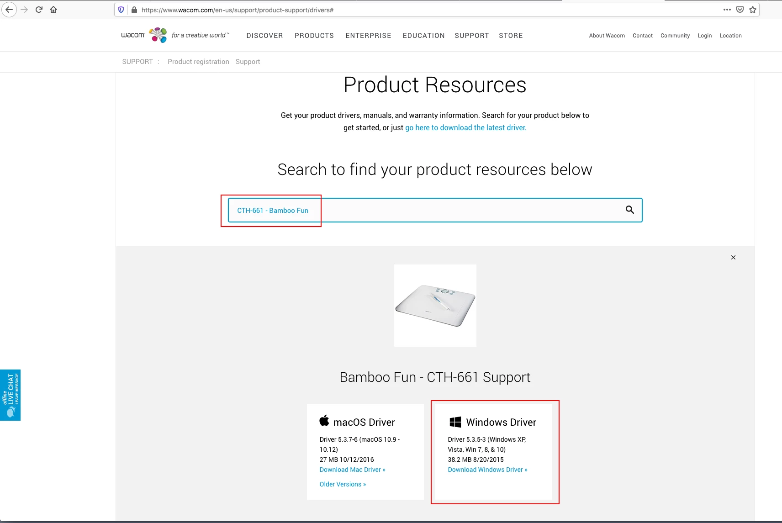Save page to Pocket
782x523 pixels.
[x=740, y=10]
